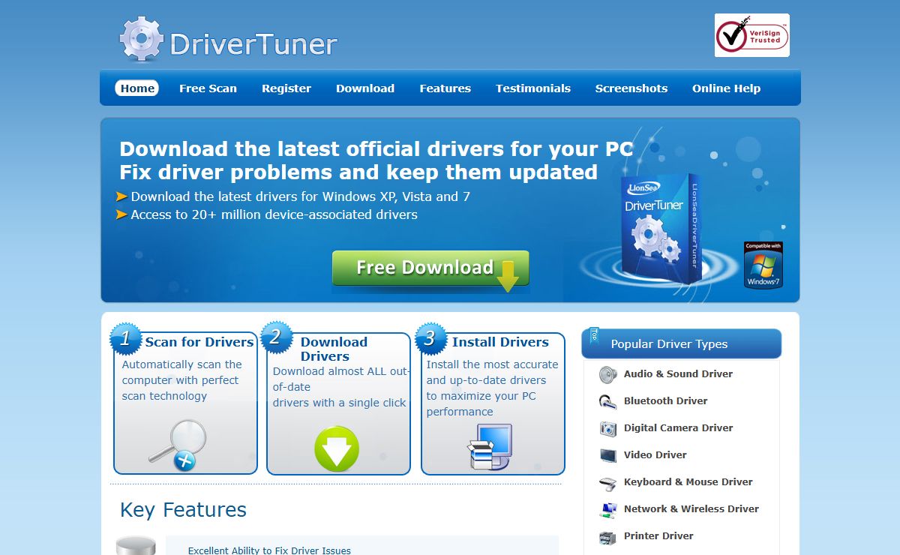Viewport: 900px width, 555px height.
Task: Open Excellent Ability to Fix Driver Issues
Action: click(x=269, y=550)
